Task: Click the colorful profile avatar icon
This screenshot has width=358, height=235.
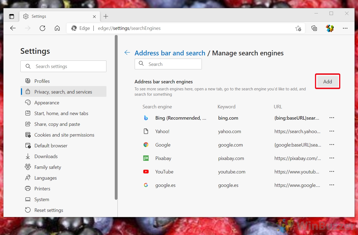Action: 330,28
